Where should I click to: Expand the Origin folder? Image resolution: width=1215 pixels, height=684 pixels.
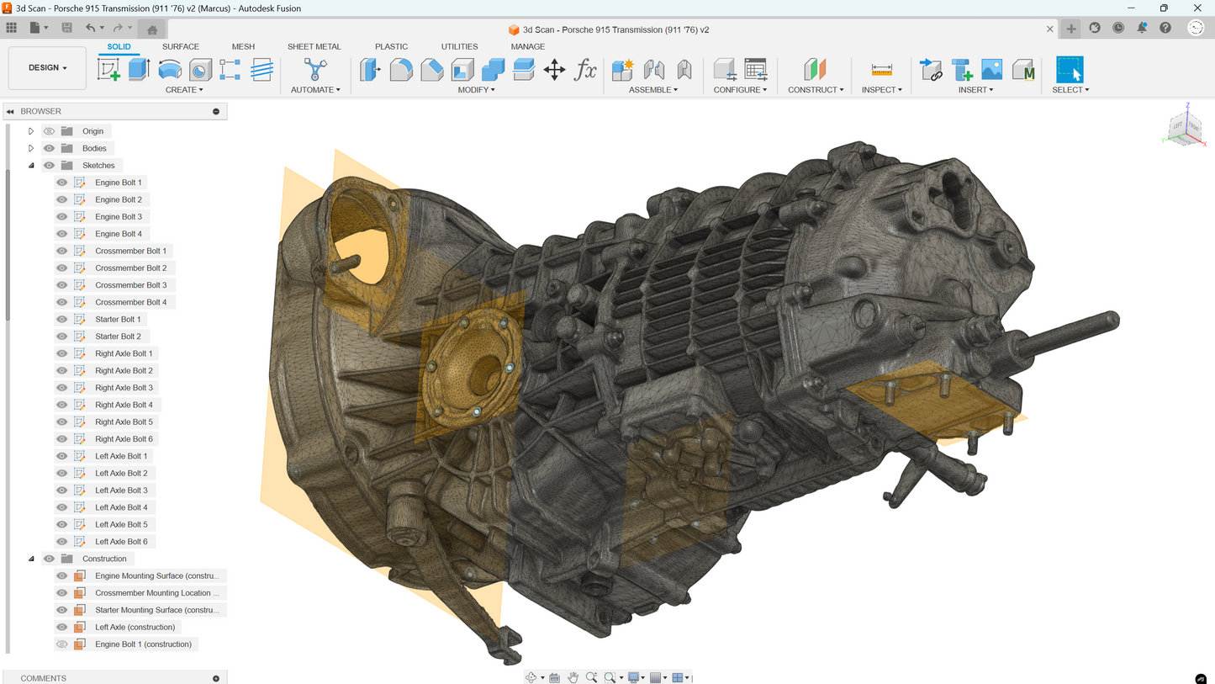[x=31, y=131]
